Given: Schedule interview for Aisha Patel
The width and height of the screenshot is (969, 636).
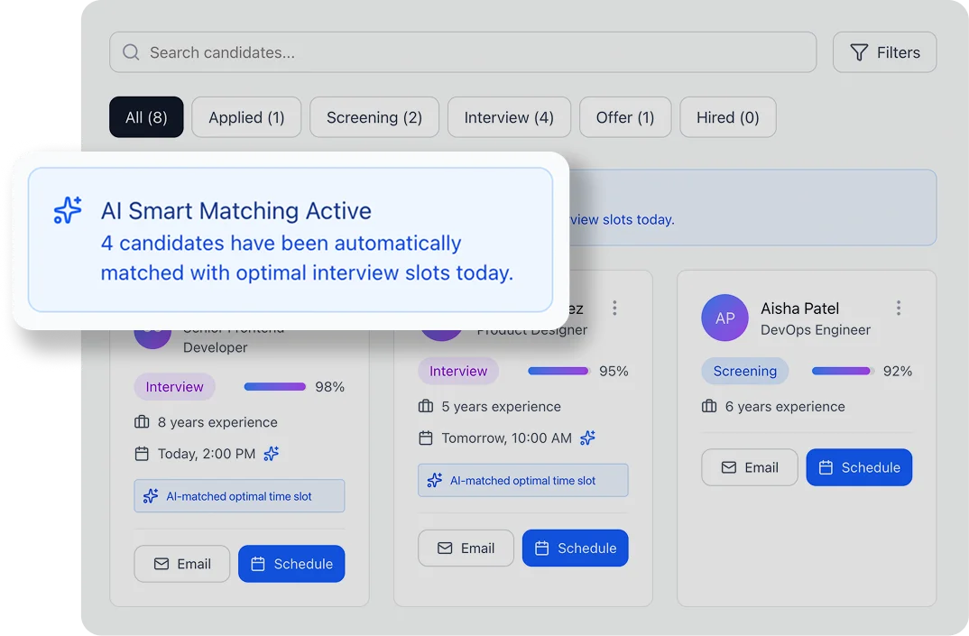Looking at the screenshot, I should (x=859, y=467).
